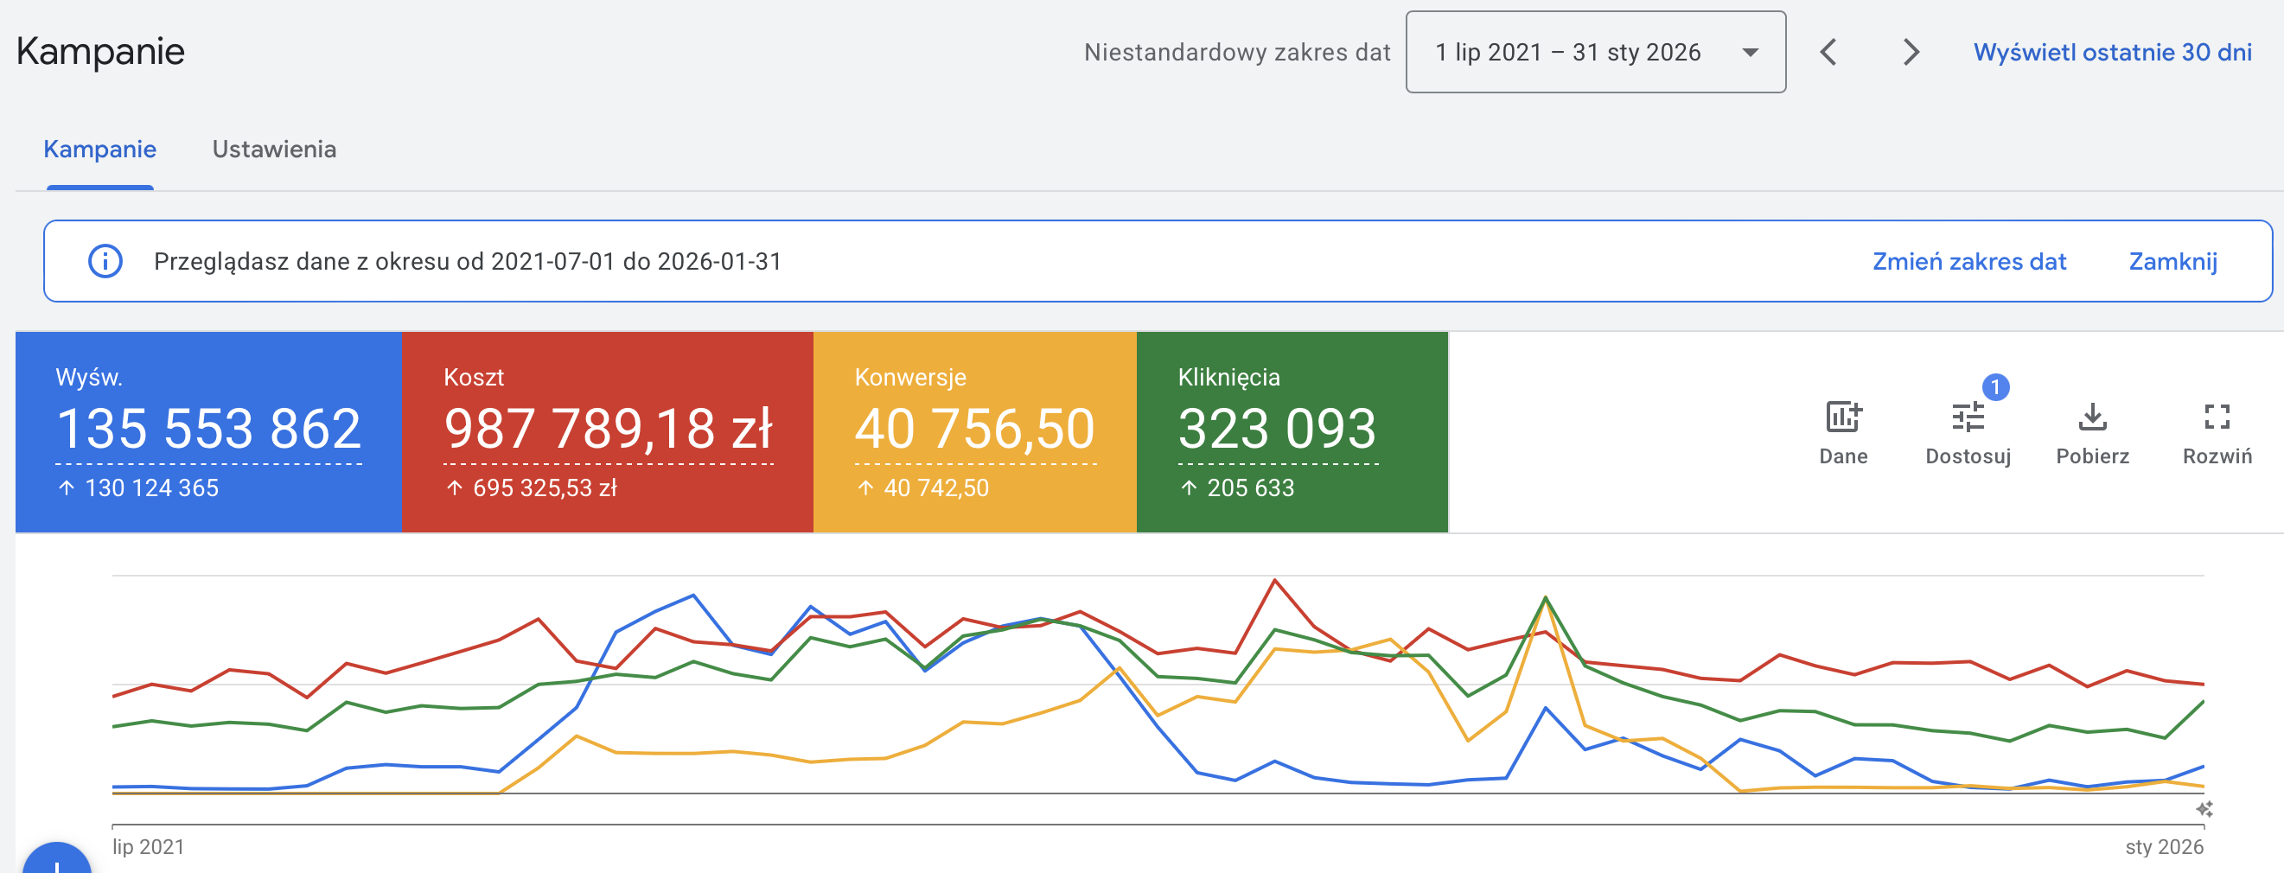Expand the Wyśw. metric card selector

click(x=208, y=430)
